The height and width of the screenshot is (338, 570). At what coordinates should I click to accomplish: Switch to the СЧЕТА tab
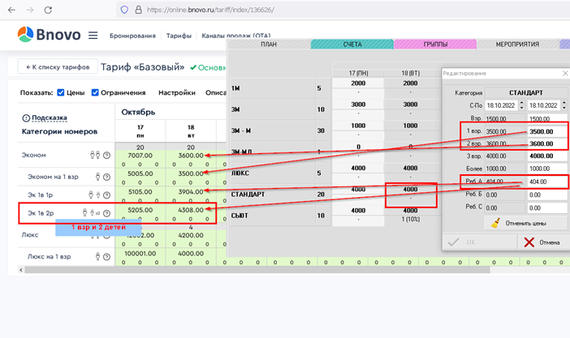click(351, 45)
